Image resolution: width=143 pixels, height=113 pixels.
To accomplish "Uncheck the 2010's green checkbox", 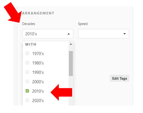I will click(x=27, y=91).
